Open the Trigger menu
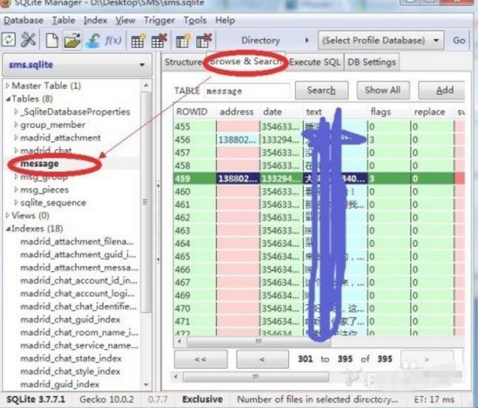 pos(159,20)
